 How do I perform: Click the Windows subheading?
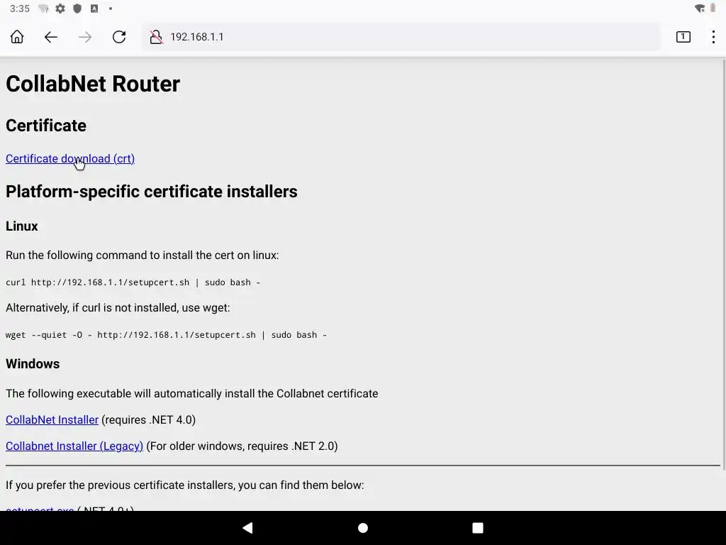[33, 364]
